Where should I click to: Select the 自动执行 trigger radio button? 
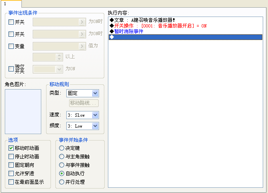(x=61, y=173)
